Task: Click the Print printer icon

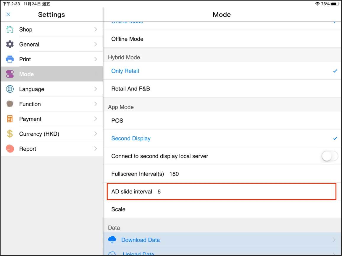Action: pyautogui.click(x=10, y=59)
